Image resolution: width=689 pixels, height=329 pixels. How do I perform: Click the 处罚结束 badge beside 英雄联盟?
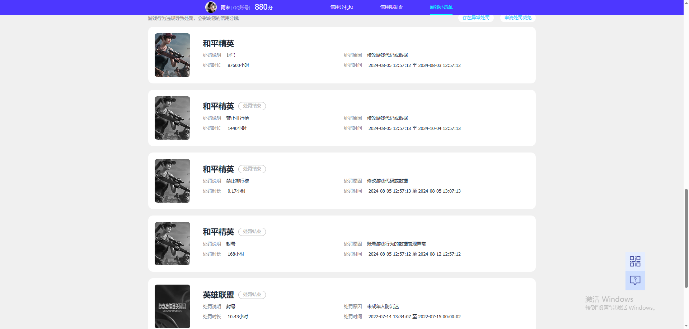coord(252,295)
